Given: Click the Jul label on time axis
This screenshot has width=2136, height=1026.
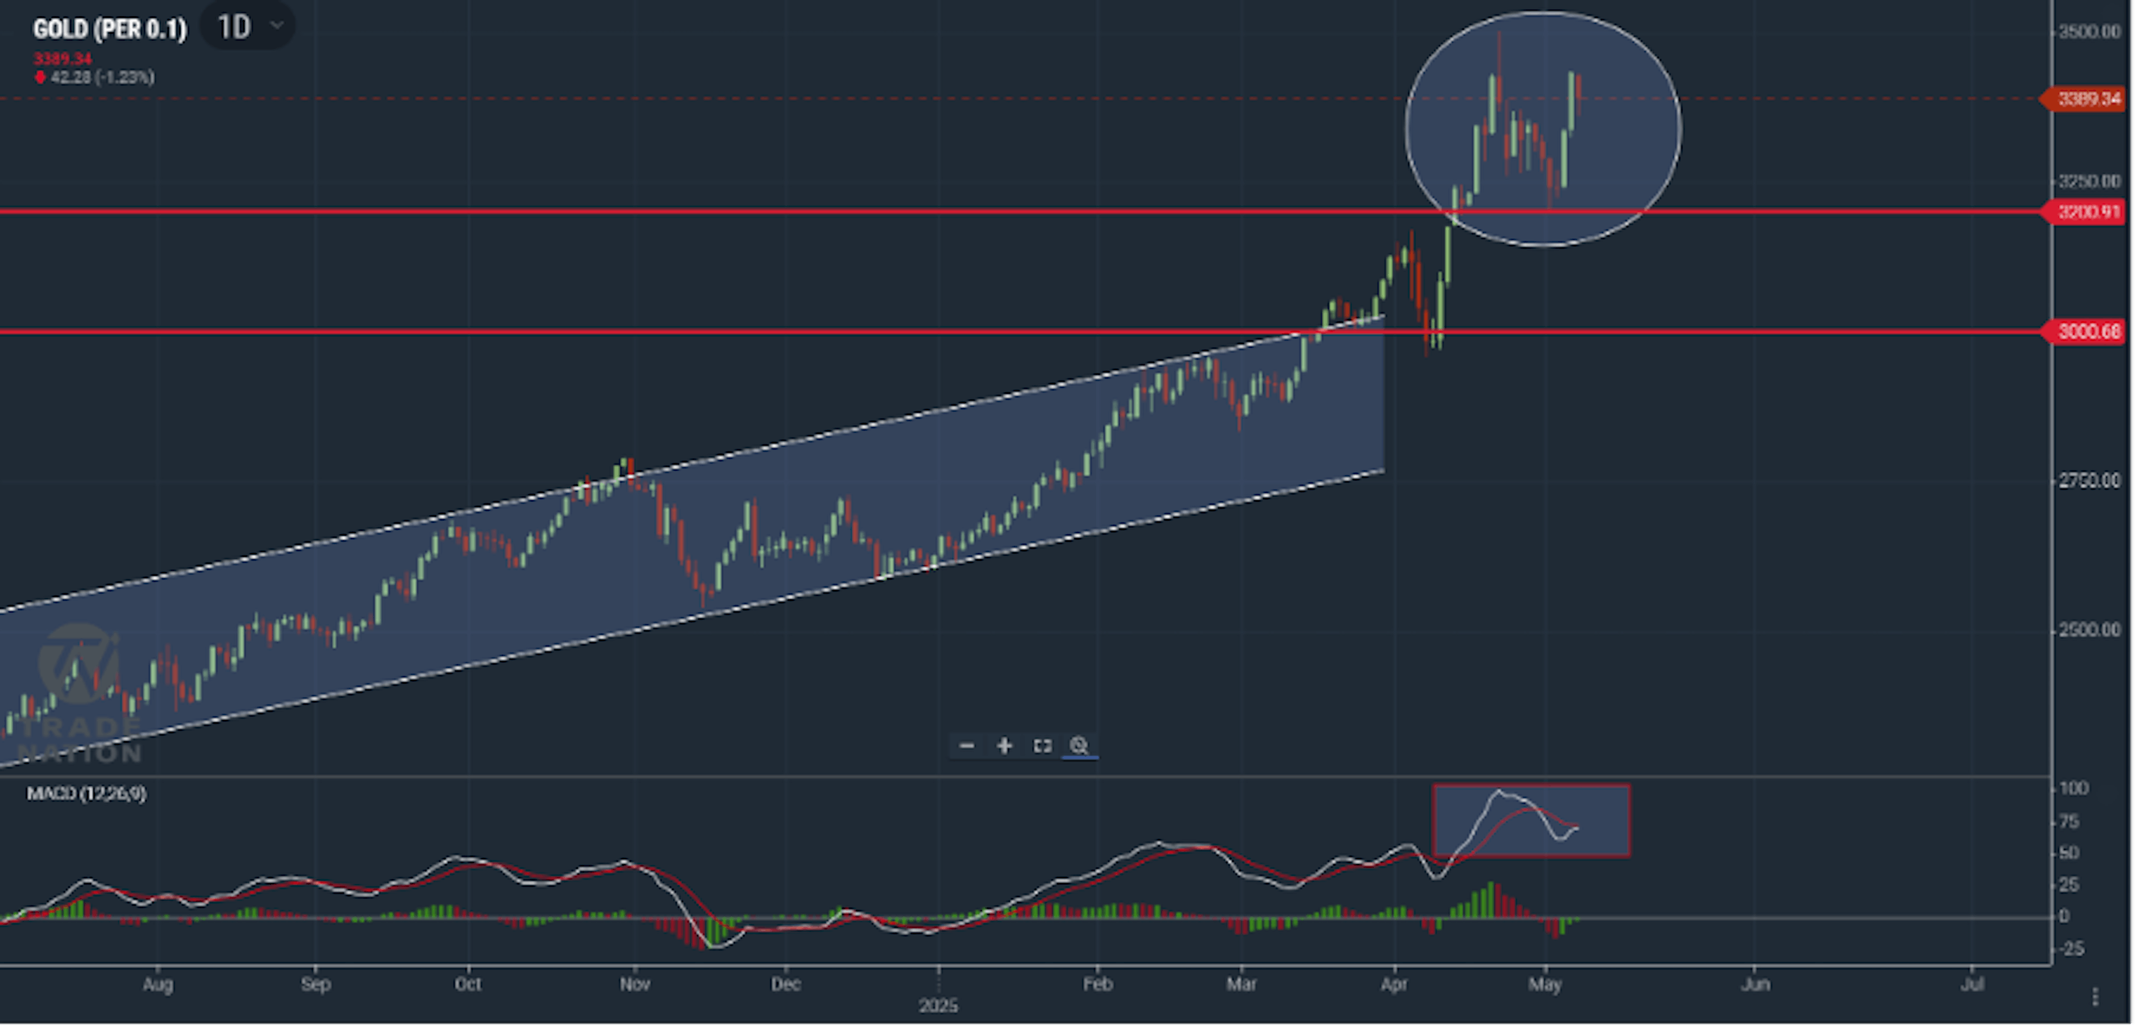Looking at the screenshot, I should coord(1972,984).
